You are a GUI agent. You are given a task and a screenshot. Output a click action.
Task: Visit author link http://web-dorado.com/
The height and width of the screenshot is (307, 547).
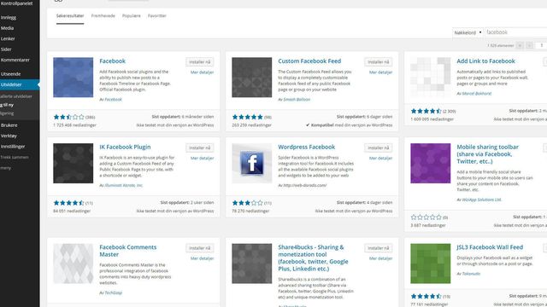[305, 186]
